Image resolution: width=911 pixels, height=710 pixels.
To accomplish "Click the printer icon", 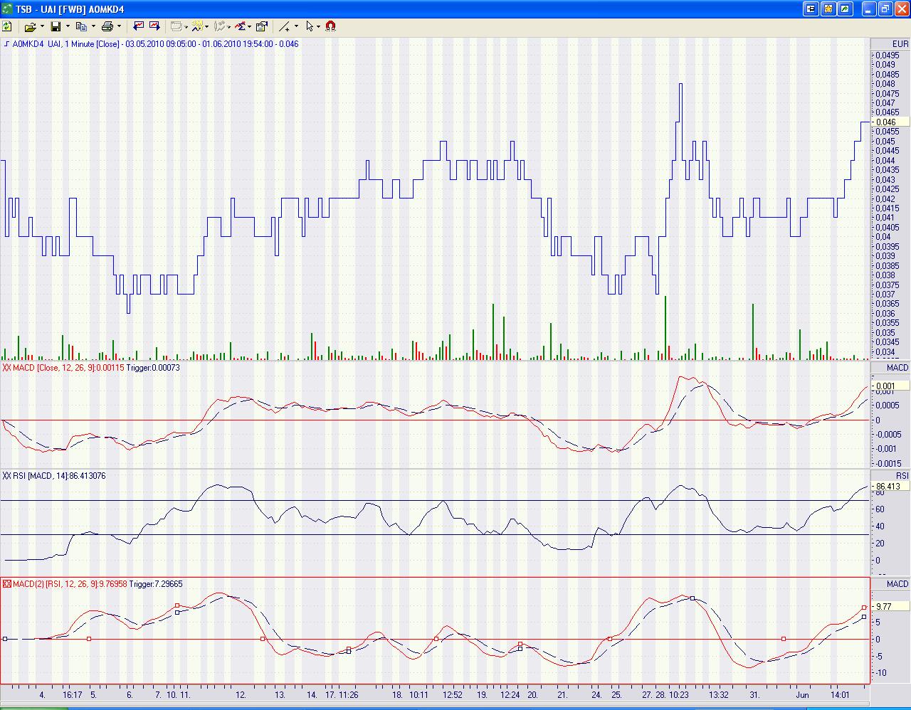I will 107,26.
